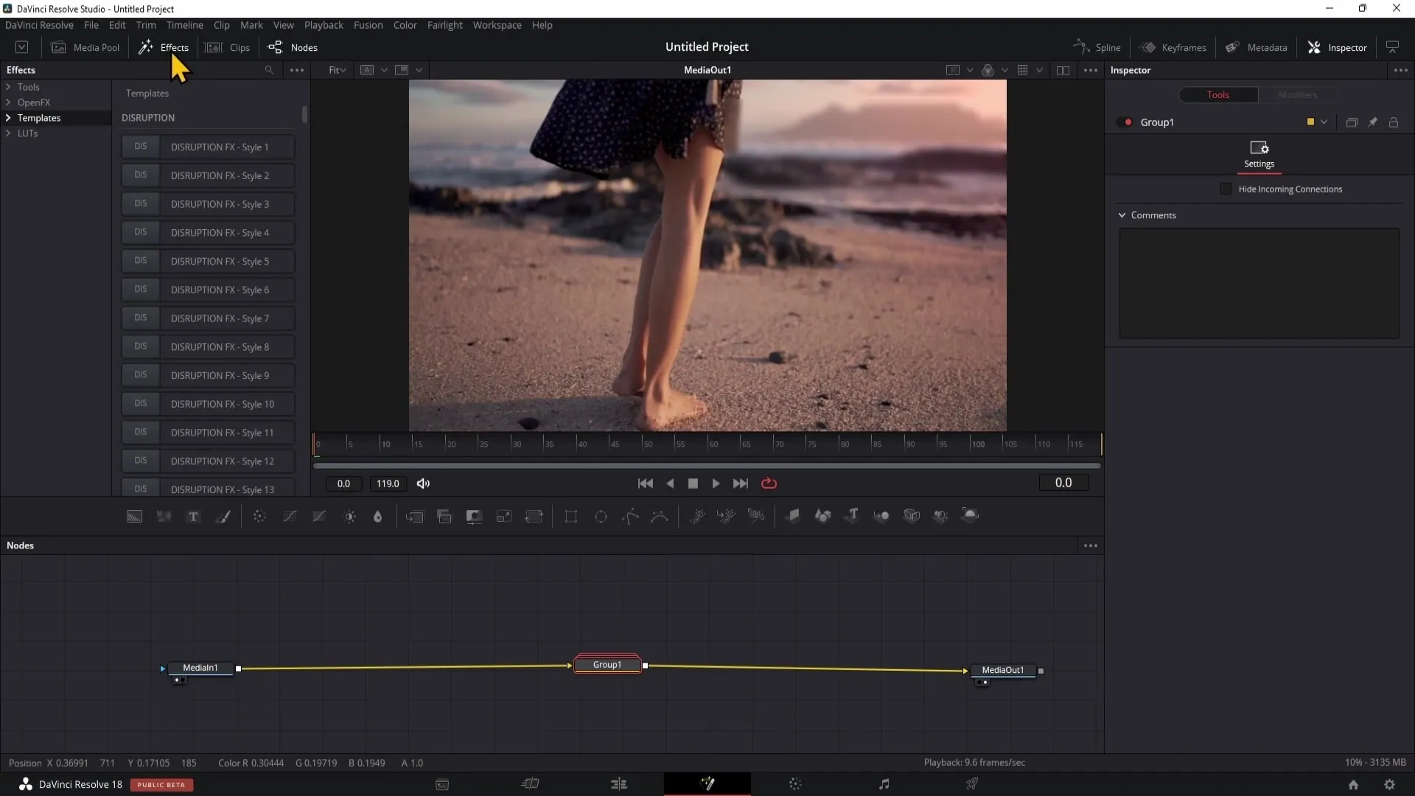Select the paint brush tool icon

pos(223,515)
